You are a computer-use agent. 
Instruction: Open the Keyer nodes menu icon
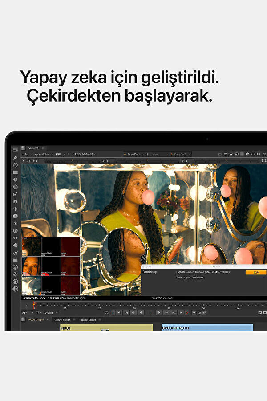pyautogui.click(x=15, y=194)
